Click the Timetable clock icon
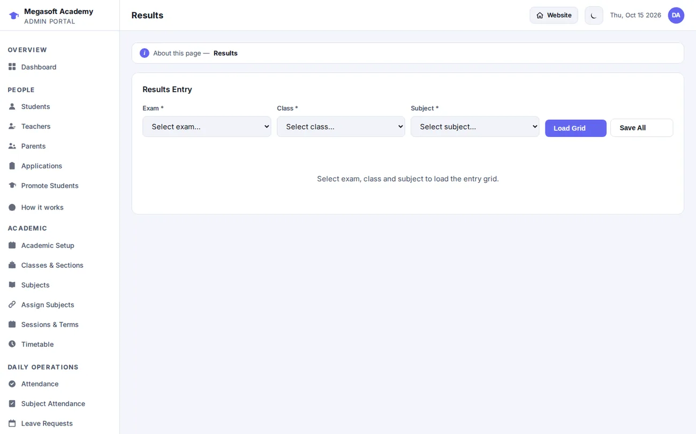Viewport: 696px width, 434px height. point(12,344)
